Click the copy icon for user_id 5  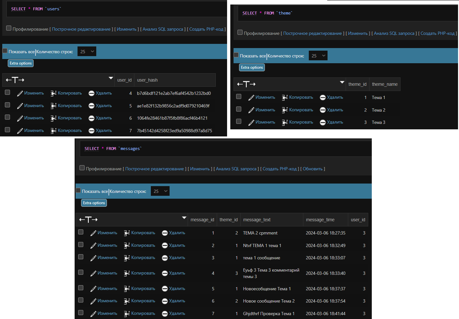[x=54, y=106]
